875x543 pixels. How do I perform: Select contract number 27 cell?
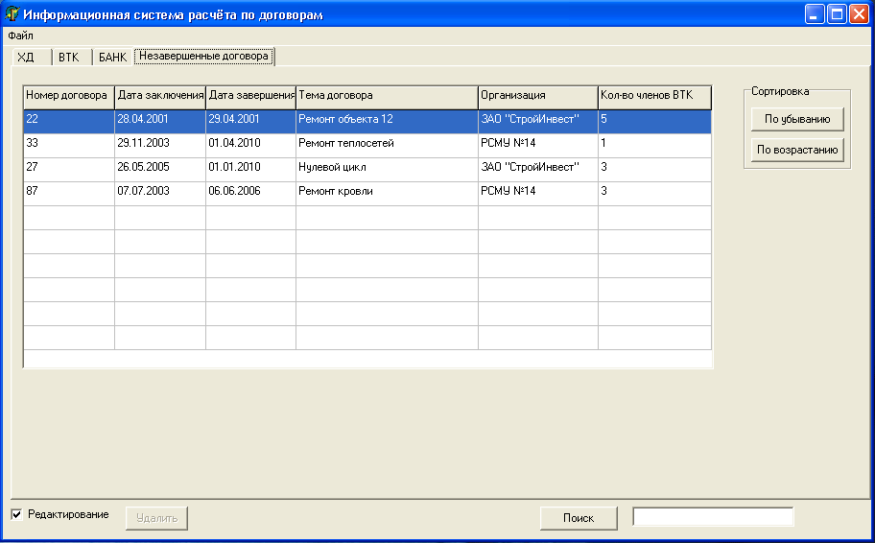69,169
